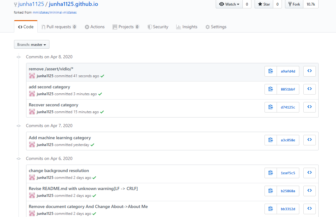
Task: Click avatar on 'change background resolution' commit
Action: click(x=32, y=177)
